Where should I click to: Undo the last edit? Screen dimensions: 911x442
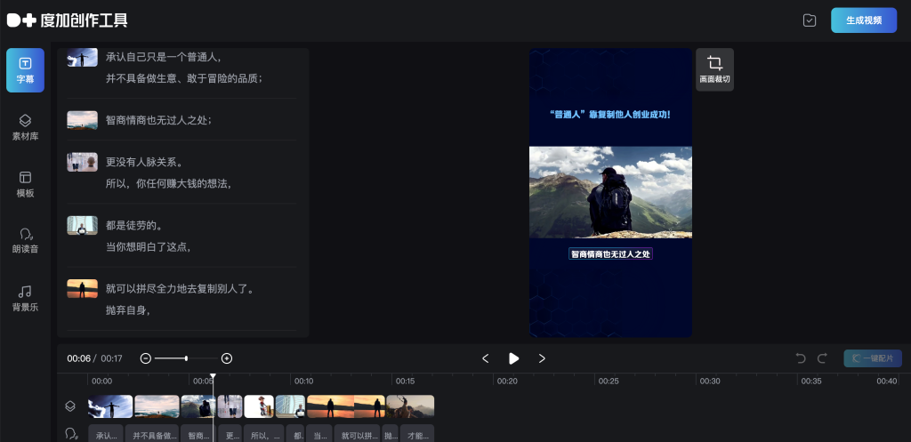pyautogui.click(x=801, y=358)
